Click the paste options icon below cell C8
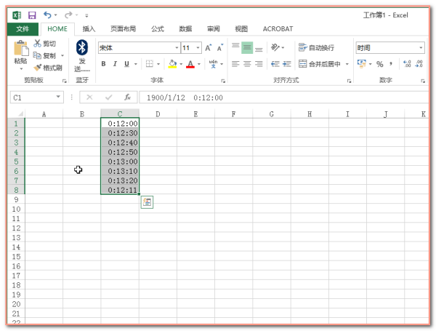436x331 pixels. coord(147,202)
